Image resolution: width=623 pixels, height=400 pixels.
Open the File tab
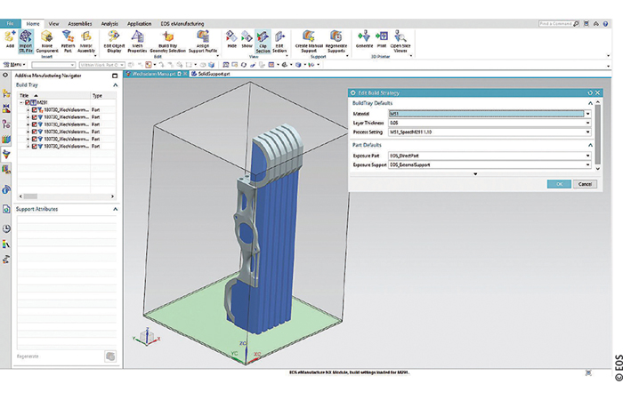[x=10, y=24]
